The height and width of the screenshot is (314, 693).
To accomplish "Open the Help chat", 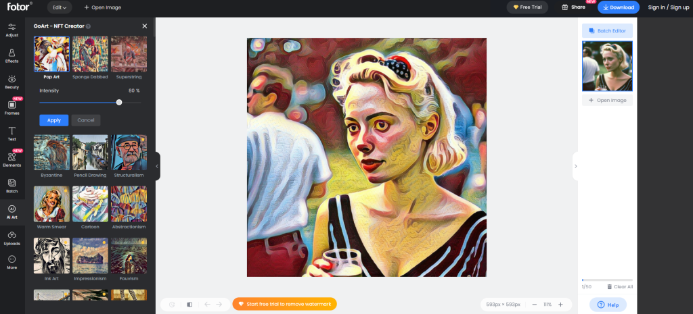I will [608, 305].
